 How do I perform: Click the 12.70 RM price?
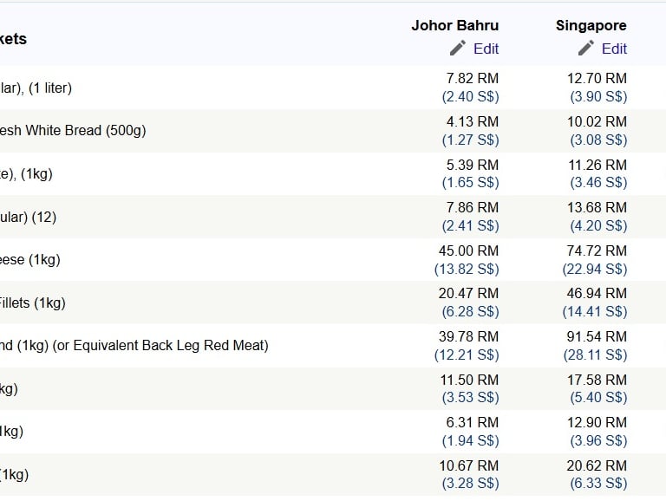[x=597, y=79]
